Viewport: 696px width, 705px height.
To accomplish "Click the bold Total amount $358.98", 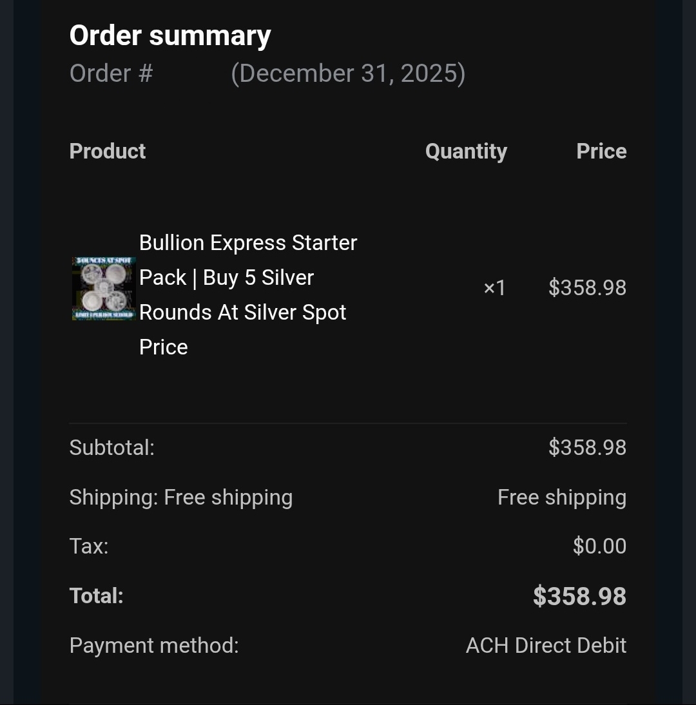I will [579, 596].
